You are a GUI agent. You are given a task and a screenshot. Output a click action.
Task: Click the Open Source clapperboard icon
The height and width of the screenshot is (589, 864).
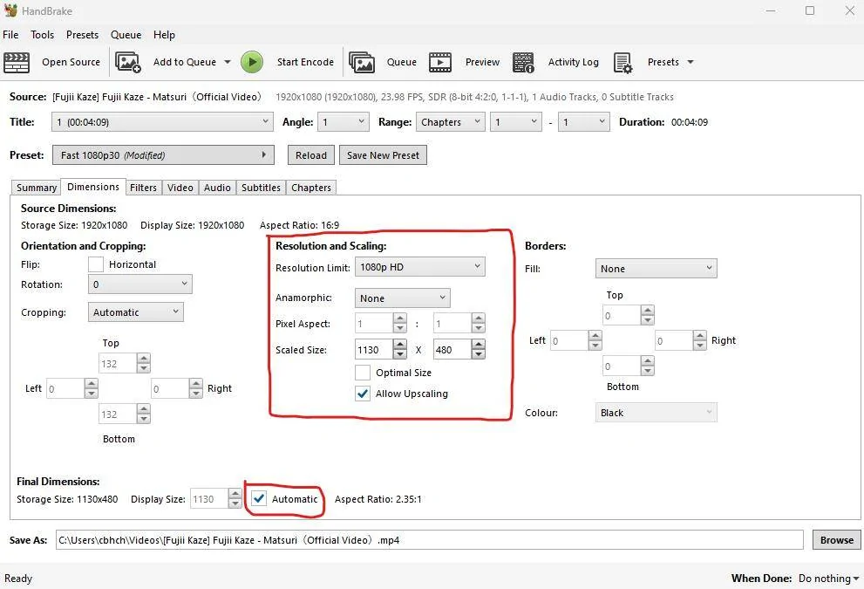pos(17,62)
